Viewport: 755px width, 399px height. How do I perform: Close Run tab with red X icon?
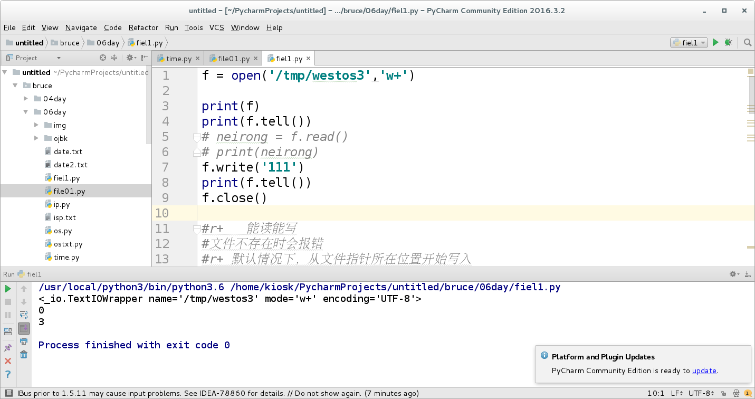point(8,361)
